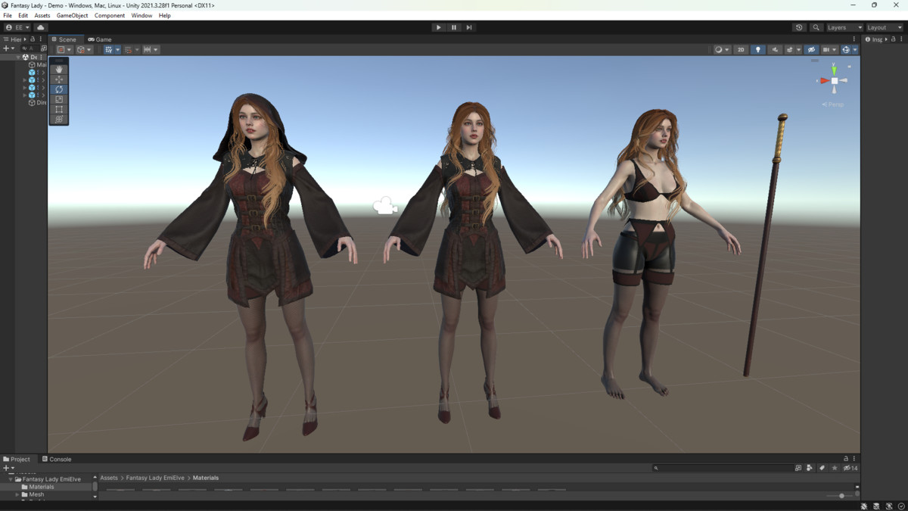The height and width of the screenshot is (511, 908).
Task: Click the Play button
Action: point(438,27)
